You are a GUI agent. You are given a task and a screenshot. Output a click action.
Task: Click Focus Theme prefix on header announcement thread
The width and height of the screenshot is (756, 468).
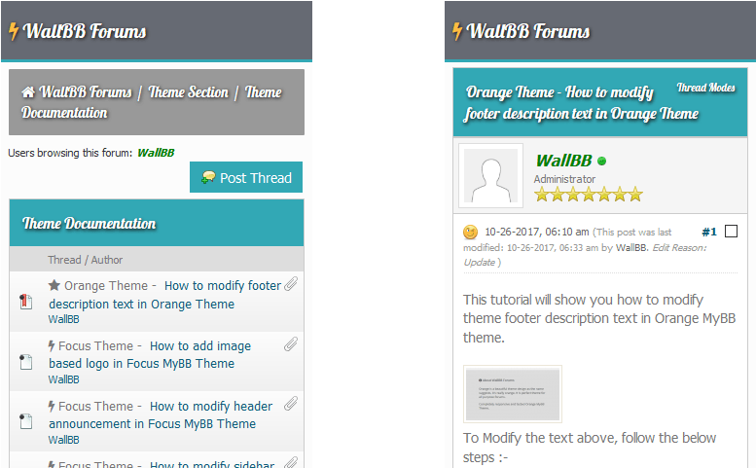tap(100, 406)
